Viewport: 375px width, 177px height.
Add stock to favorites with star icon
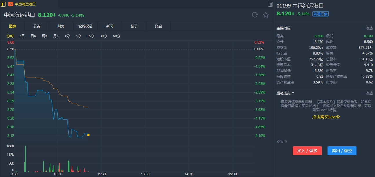tap(266, 15)
